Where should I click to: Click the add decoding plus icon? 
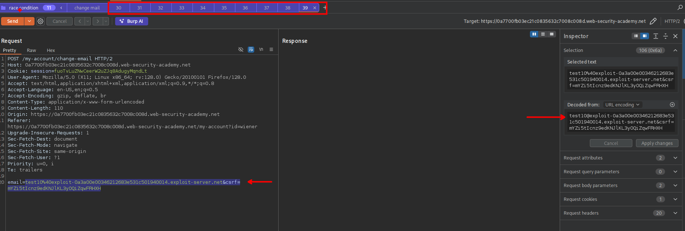pyautogui.click(x=672, y=105)
